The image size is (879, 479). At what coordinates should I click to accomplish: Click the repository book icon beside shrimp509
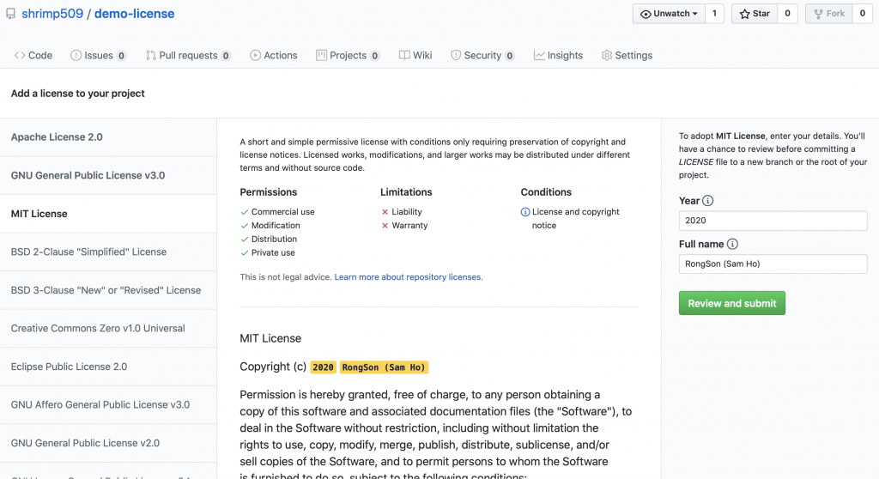(10, 14)
